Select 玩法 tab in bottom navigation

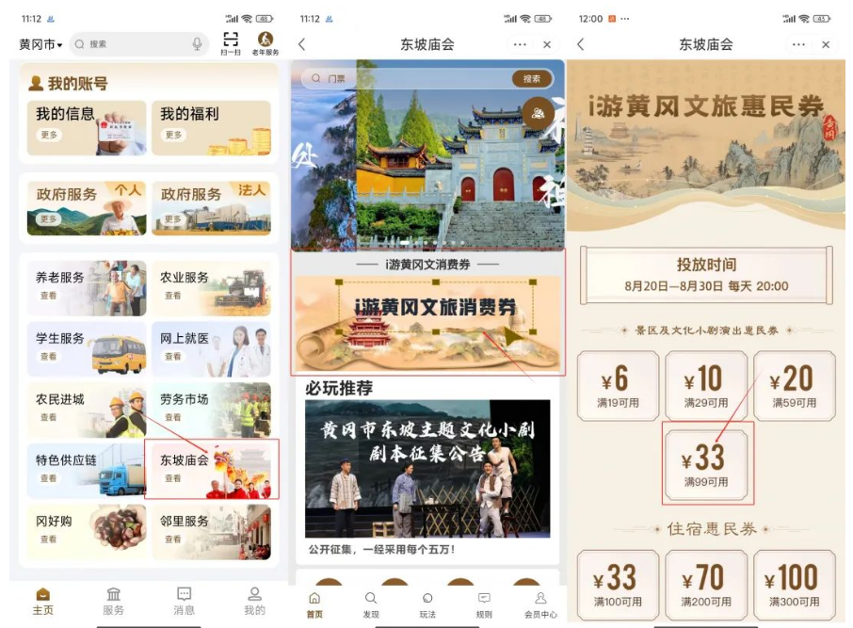point(427,604)
